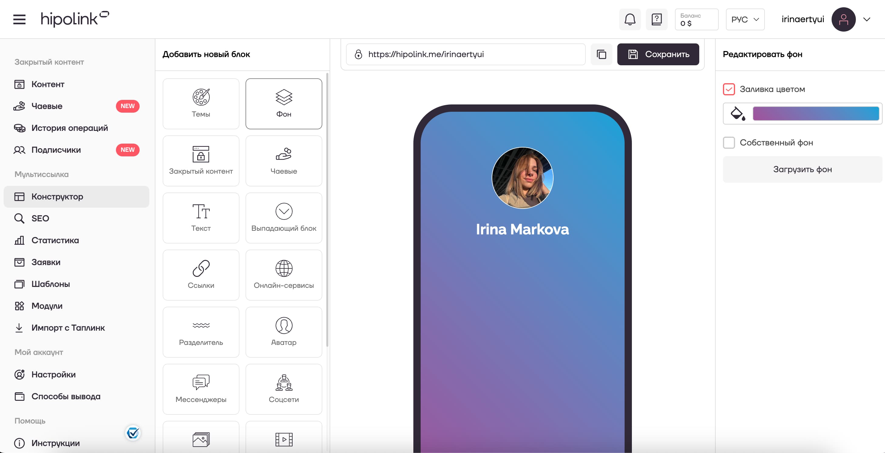
Task: Add Закрытый контент block
Action: click(201, 161)
